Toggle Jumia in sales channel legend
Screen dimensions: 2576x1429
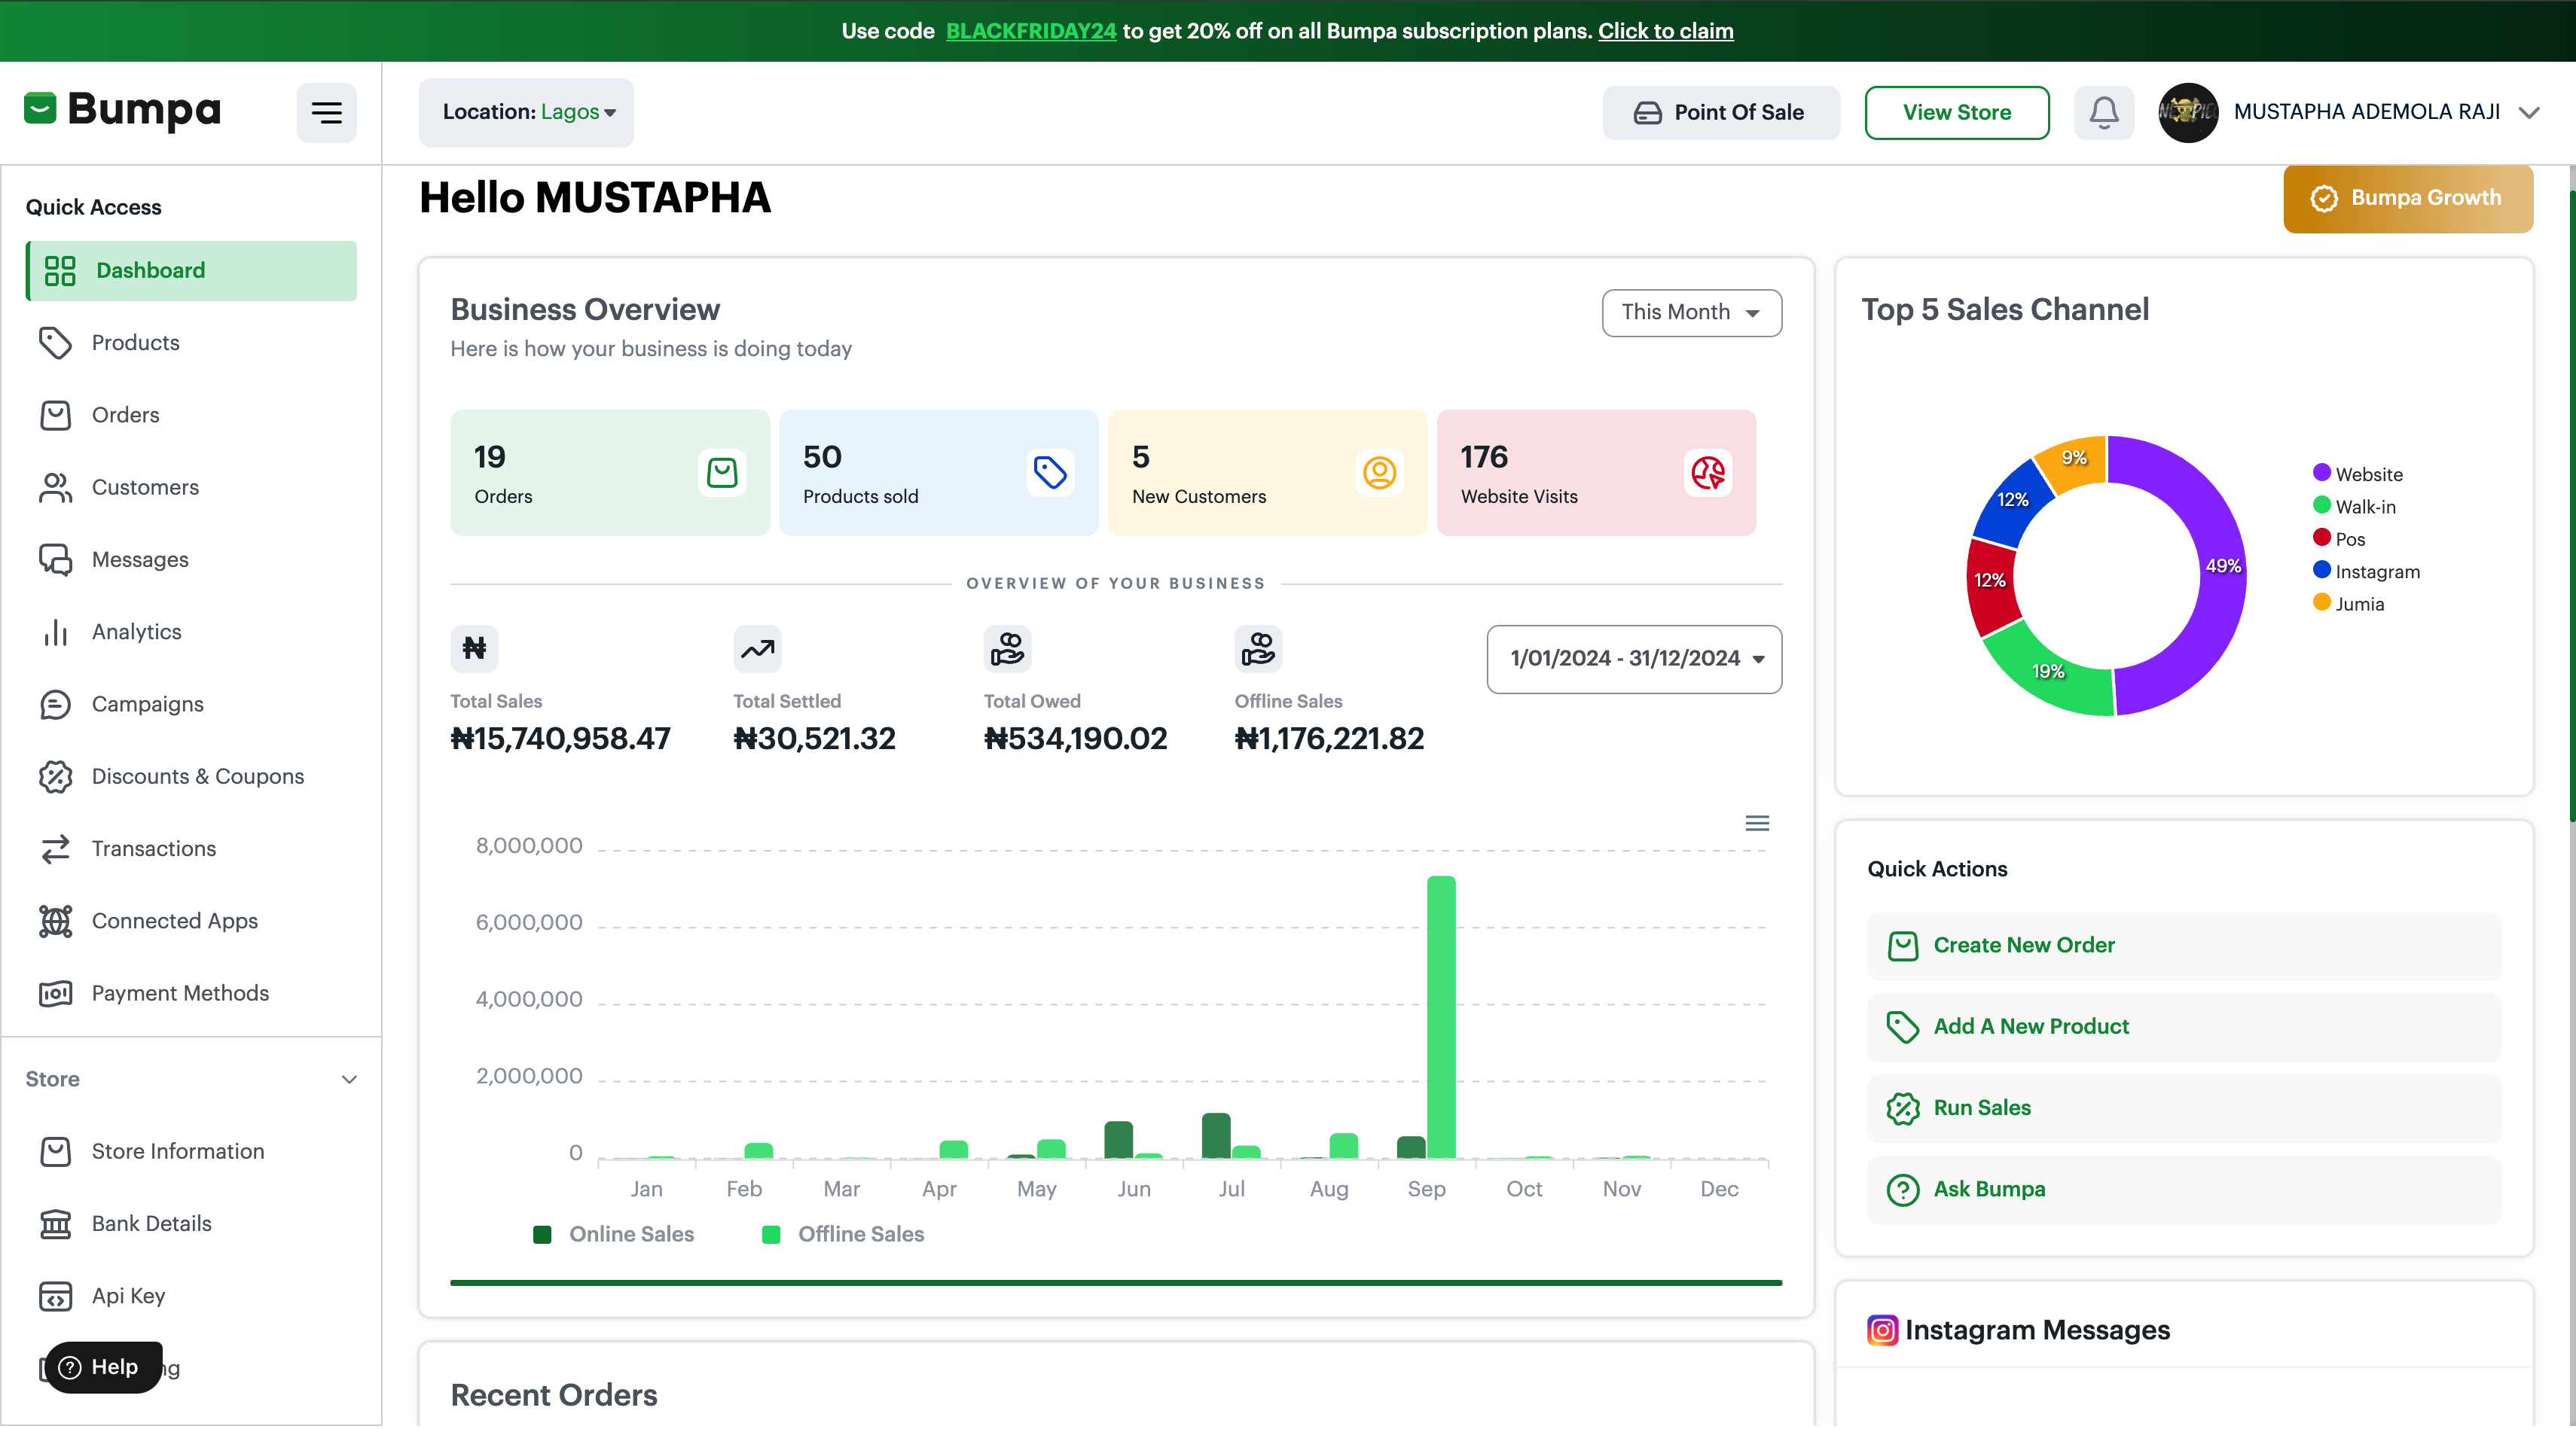[x=2349, y=604]
